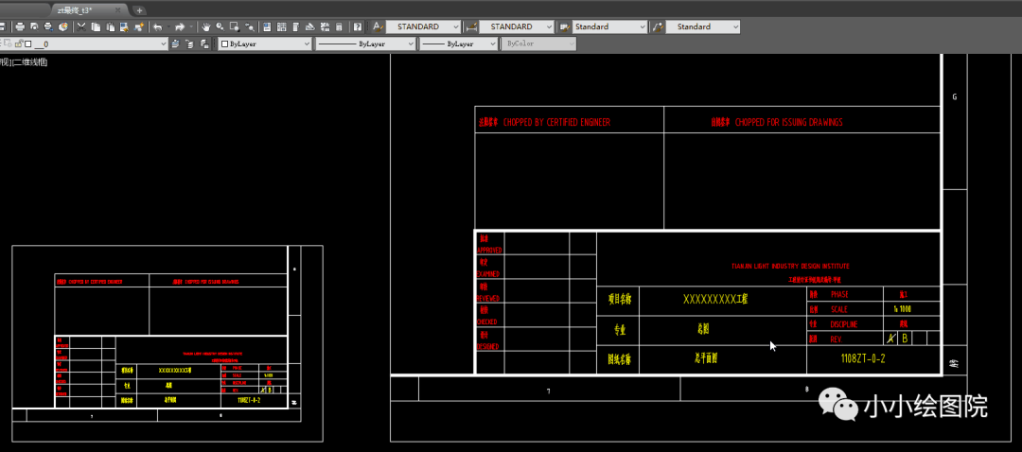
Task: Click the Text Style icon
Action: click(378, 26)
